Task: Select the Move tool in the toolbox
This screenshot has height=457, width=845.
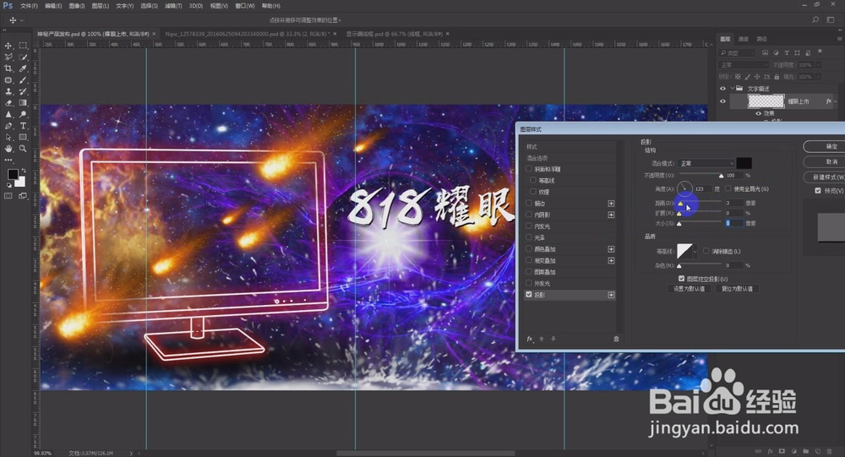Action: (x=8, y=46)
